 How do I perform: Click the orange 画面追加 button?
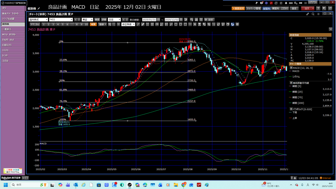click(239, 8)
